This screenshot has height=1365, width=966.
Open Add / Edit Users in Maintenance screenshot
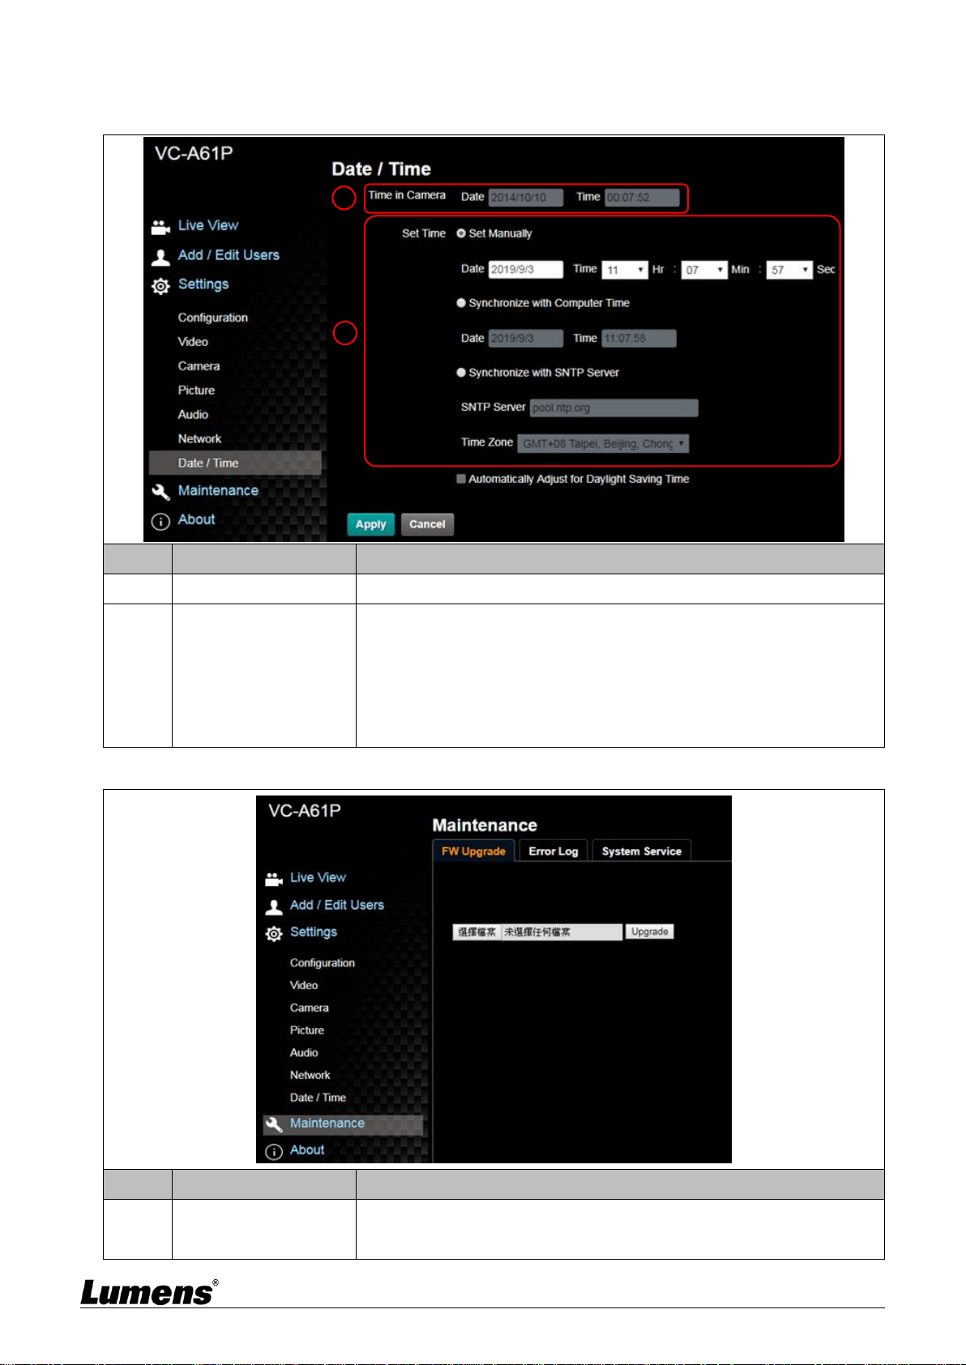tap(337, 905)
